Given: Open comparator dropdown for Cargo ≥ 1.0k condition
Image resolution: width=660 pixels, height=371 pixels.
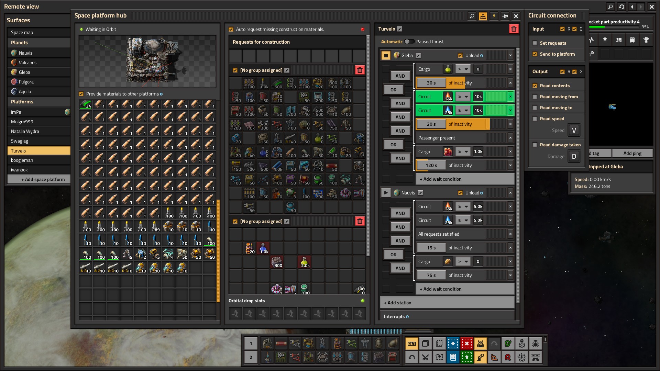Looking at the screenshot, I should [x=463, y=151].
